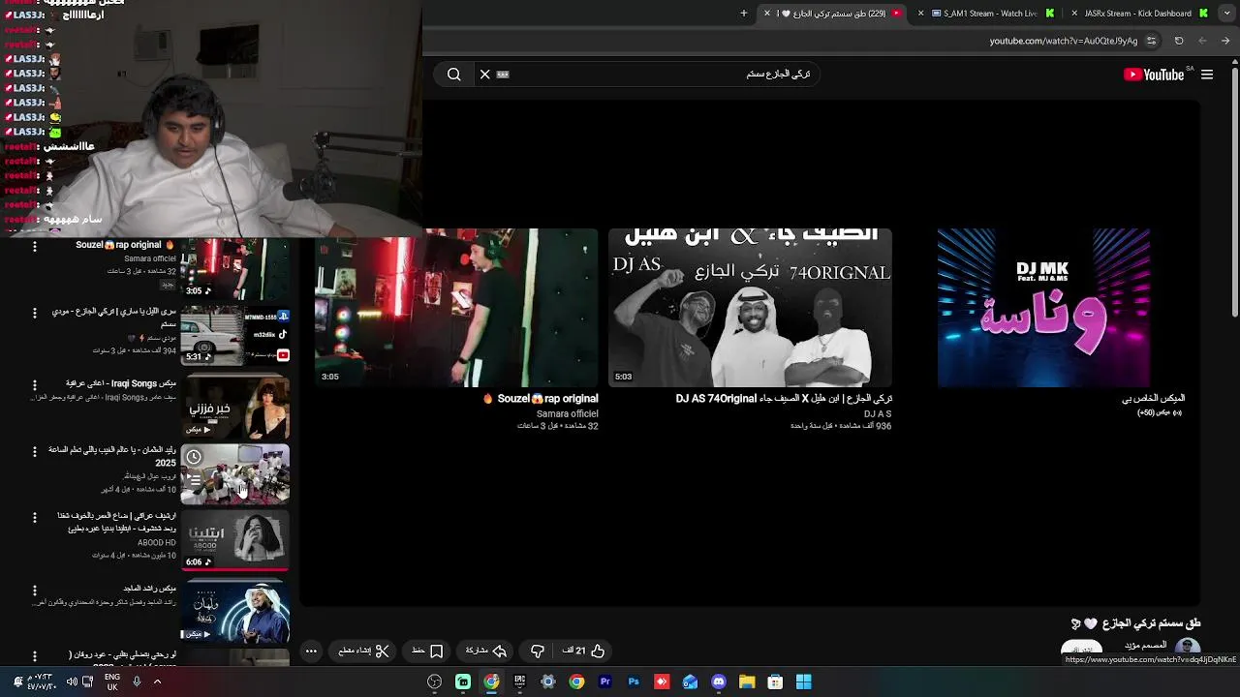Viewport: 1240px width, 697px height.
Task: Switch to JASRx Stream Kick Dashboard tab
Action: tap(1143, 14)
